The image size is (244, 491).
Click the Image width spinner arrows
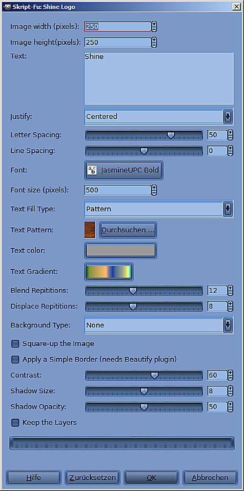tap(154, 27)
